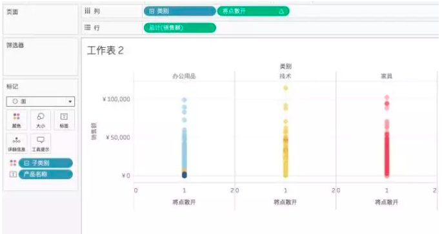Click the 筛选器 shelf label

(15, 45)
